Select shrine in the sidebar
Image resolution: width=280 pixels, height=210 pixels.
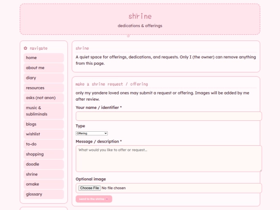pos(44,174)
